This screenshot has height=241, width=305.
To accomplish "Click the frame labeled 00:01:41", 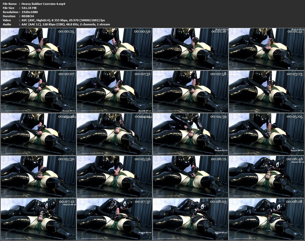I will click(x=266, y=49).
